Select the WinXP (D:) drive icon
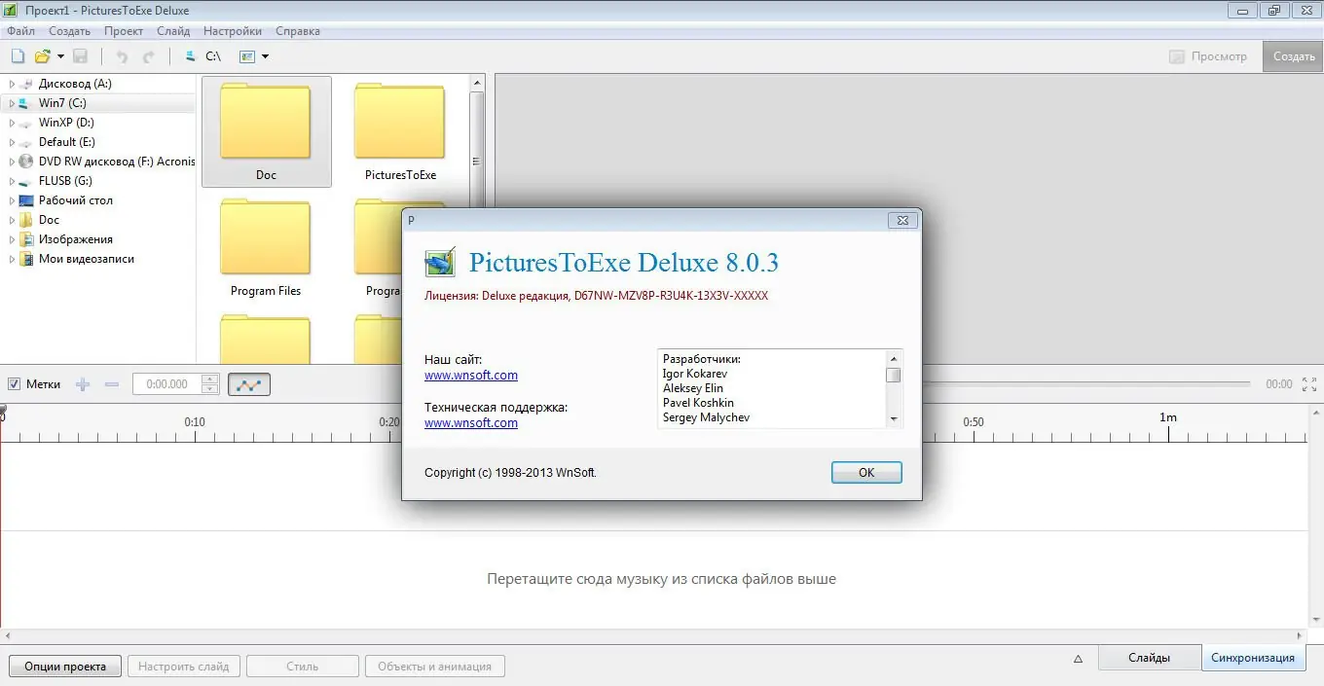The image size is (1324, 686). coord(26,123)
